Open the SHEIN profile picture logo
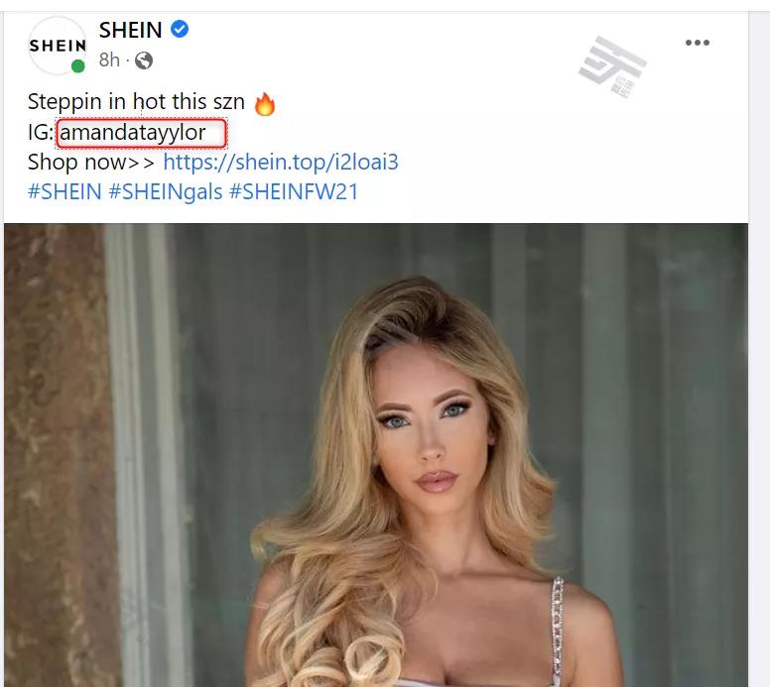770x687 pixels. (x=58, y=46)
